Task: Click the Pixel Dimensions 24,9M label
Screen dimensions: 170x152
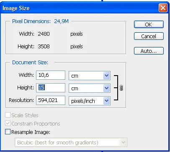Action: pyautogui.click(x=40, y=21)
